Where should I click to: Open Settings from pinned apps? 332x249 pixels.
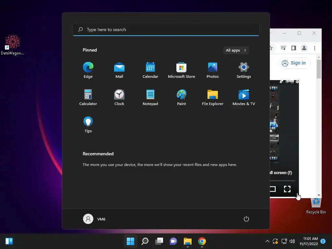[244, 70]
